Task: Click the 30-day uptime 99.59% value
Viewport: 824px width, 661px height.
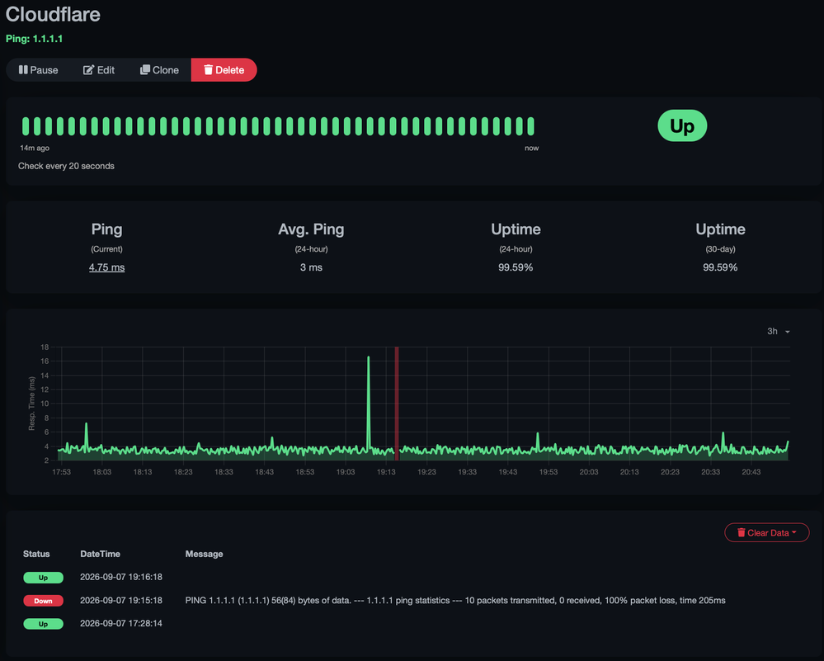Action: coord(720,267)
